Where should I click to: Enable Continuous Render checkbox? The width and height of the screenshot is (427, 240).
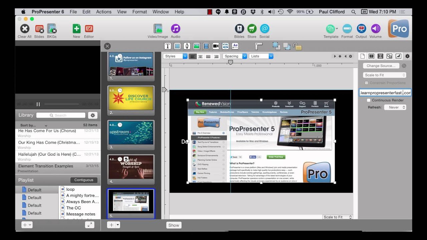pos(369,100)
